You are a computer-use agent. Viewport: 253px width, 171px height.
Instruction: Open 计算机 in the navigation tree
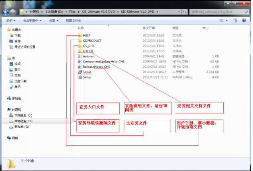tap(16, 110)
